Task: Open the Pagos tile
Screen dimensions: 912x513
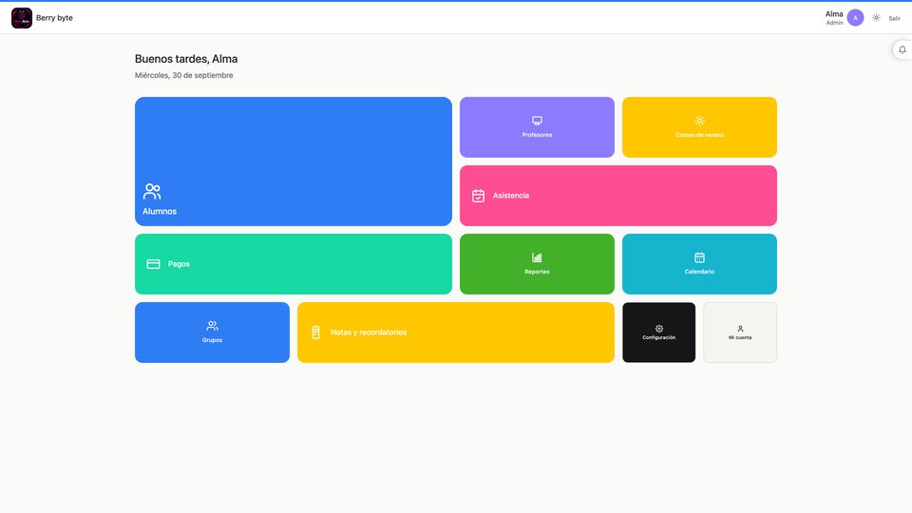Action: (294, 264)
